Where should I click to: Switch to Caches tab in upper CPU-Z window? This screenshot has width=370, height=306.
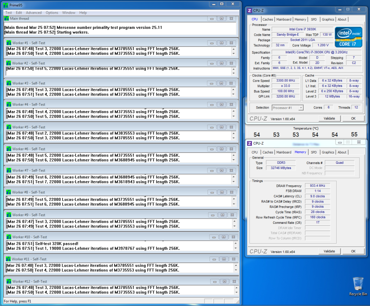click(268, 19)
